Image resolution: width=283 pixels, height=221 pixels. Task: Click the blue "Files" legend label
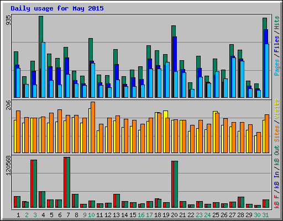[x=276, y=44]
